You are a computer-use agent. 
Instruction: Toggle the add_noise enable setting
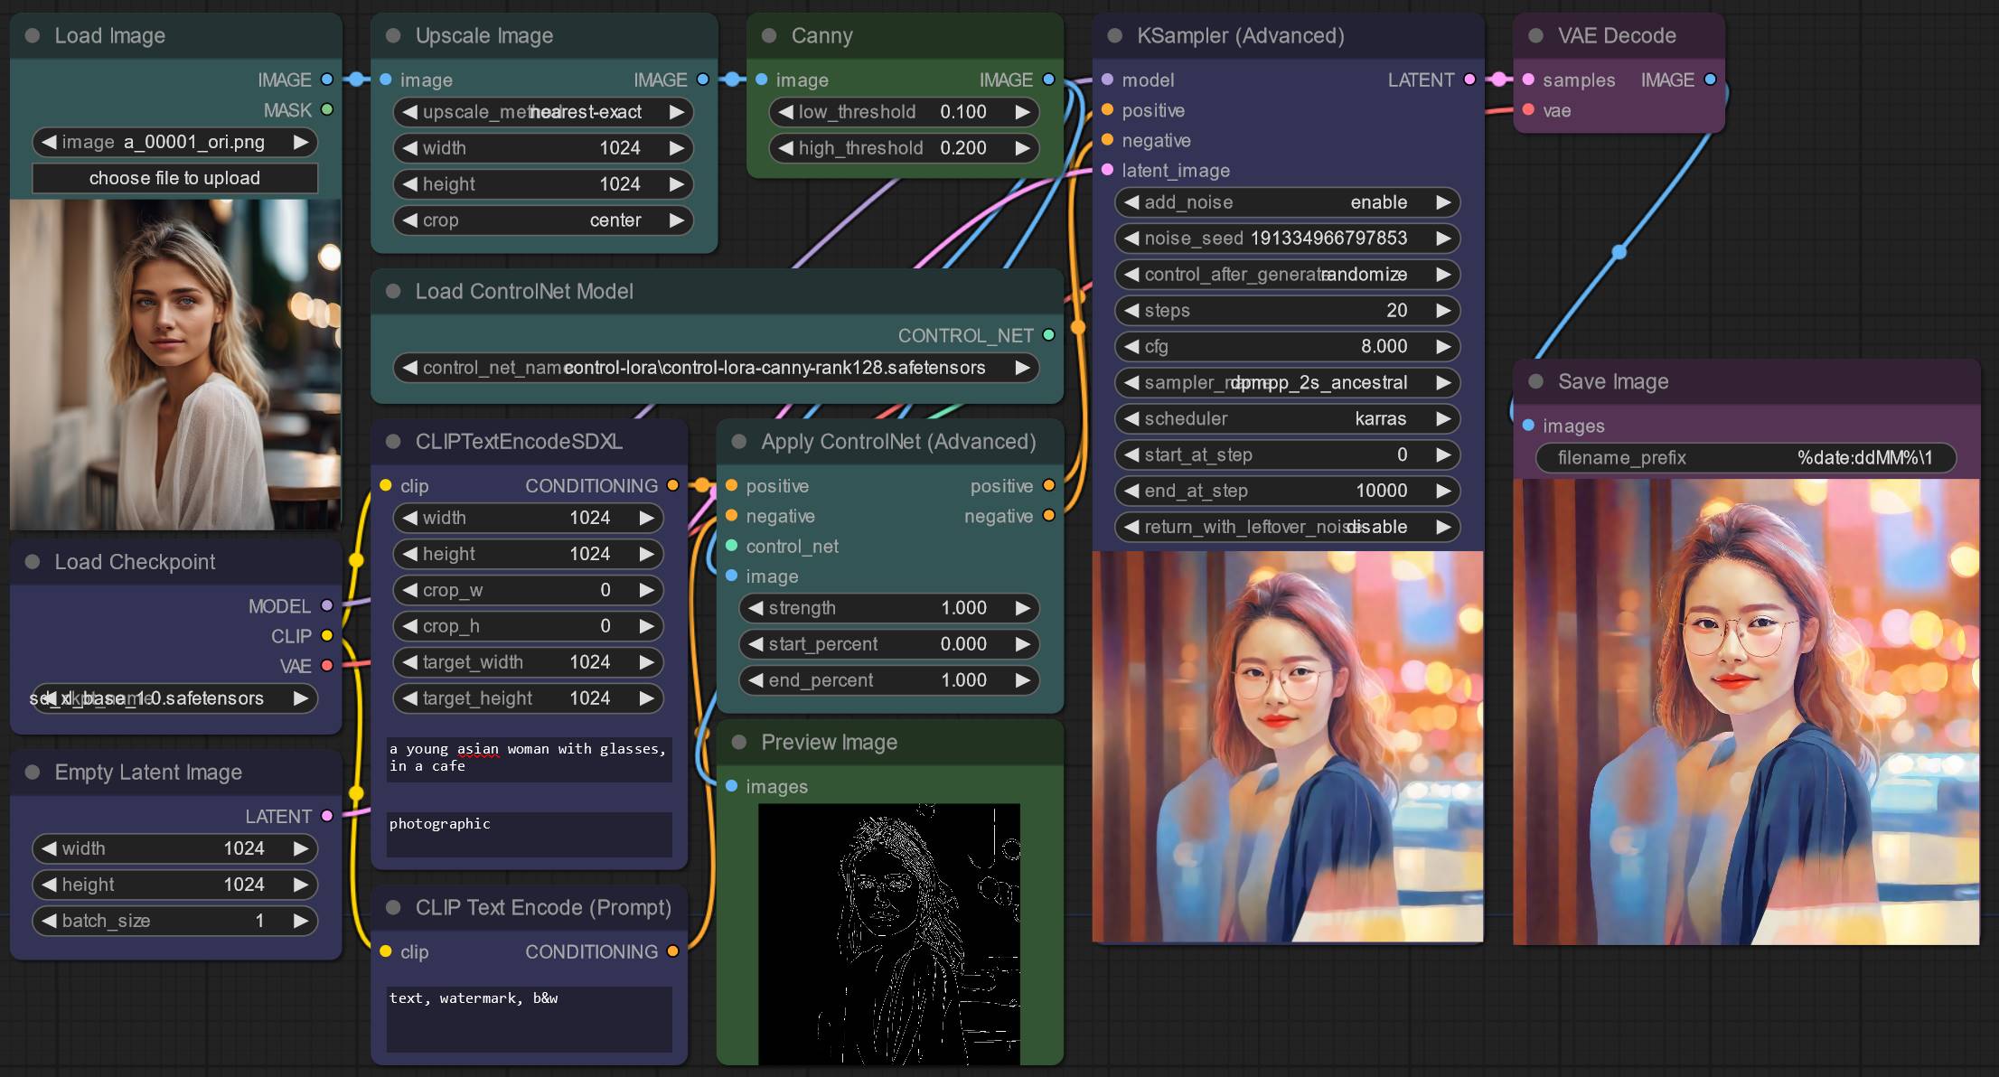point(1288,202)
